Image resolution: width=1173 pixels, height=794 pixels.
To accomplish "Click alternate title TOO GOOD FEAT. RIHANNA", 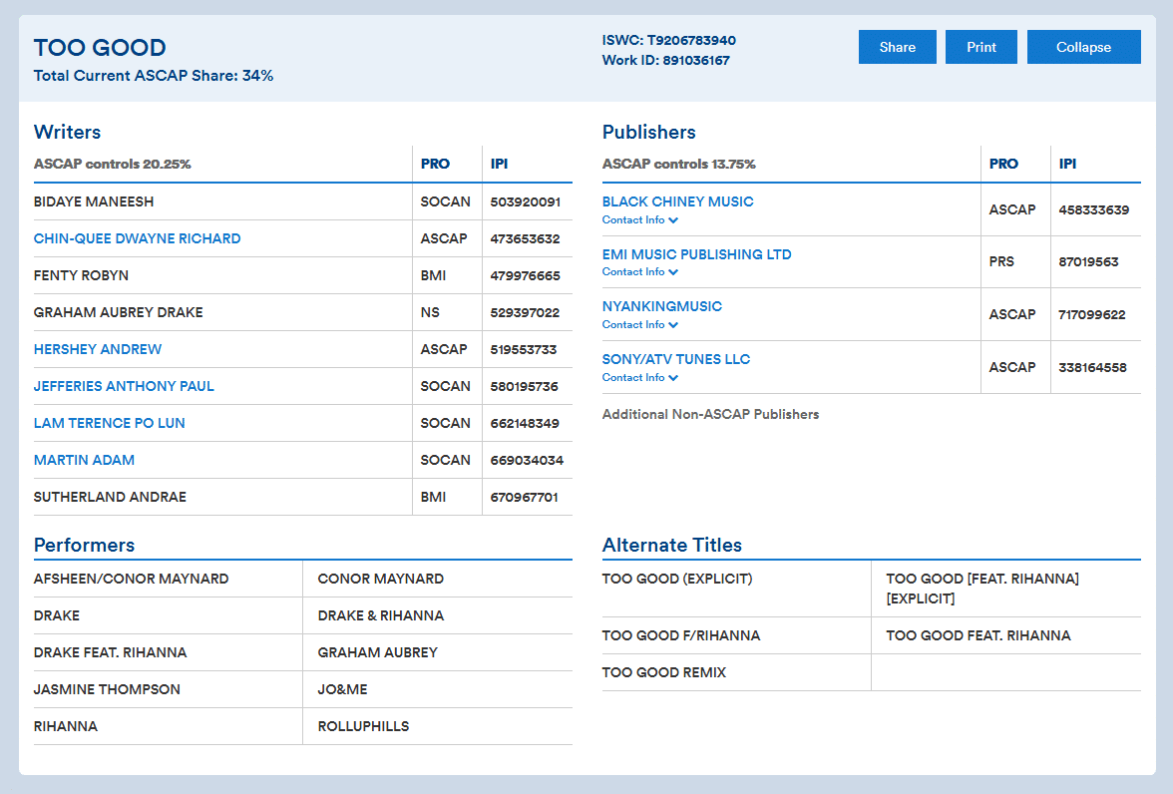I will tap(978, 636).
